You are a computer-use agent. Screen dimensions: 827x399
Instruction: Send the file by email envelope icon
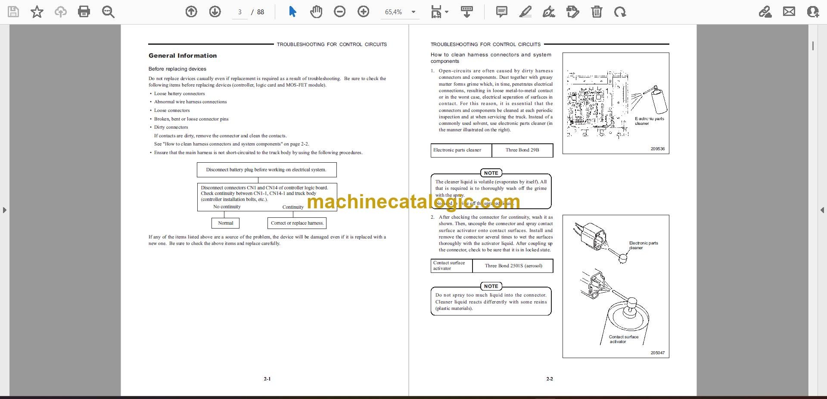pos(789,12)
